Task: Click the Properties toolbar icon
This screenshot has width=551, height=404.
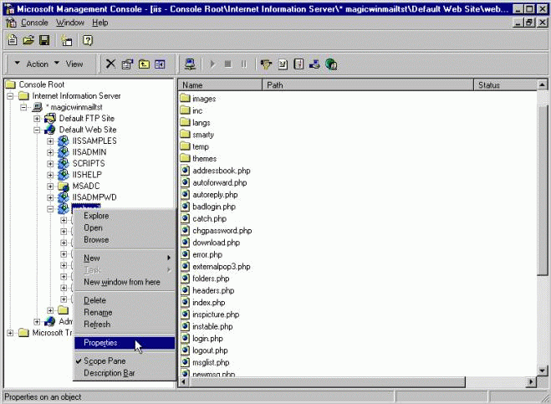Action: coord(127,64)
